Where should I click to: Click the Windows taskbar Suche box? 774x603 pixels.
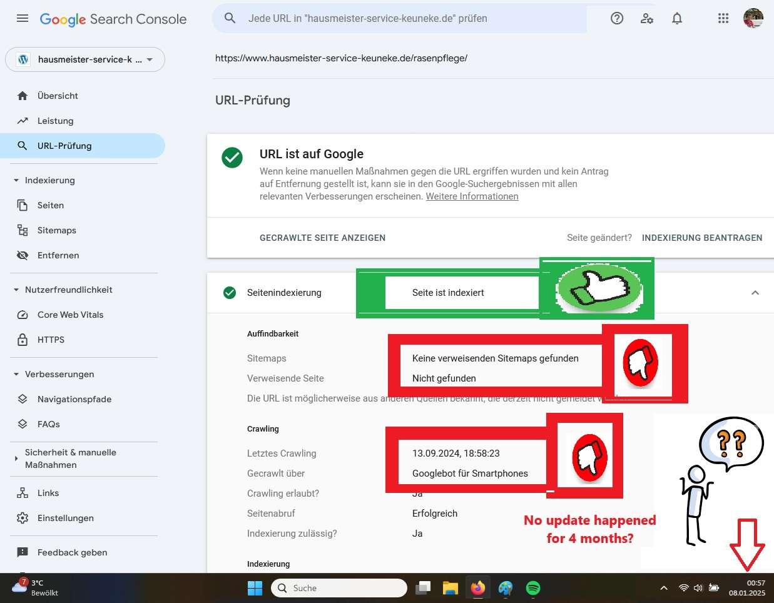coord(339,588)
